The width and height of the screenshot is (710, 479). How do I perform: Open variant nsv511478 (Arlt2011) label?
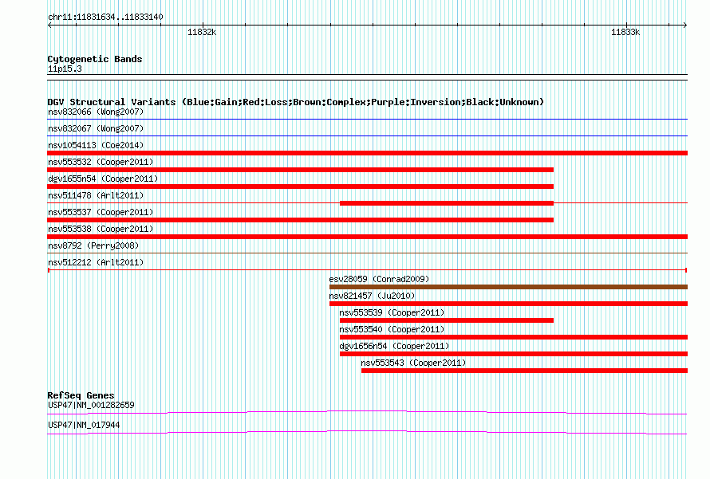click(x=96, y=195)
